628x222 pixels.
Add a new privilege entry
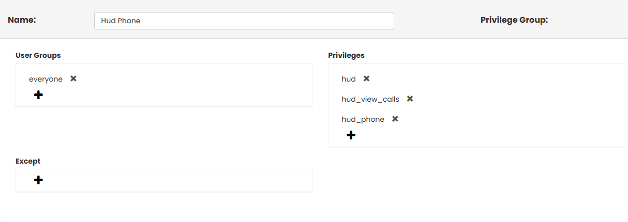tap(351, 135)
